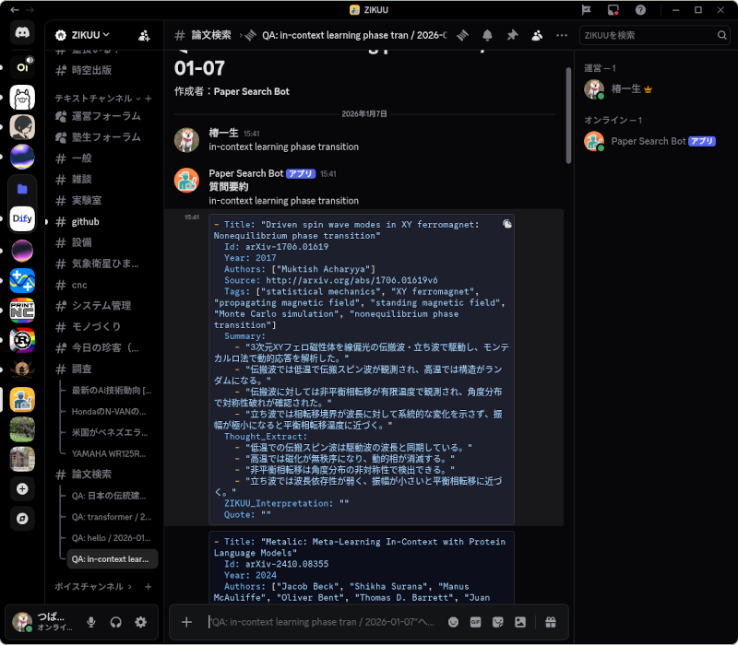
Task: Toggle headphone deafen
Action: [x=116, y=622]
